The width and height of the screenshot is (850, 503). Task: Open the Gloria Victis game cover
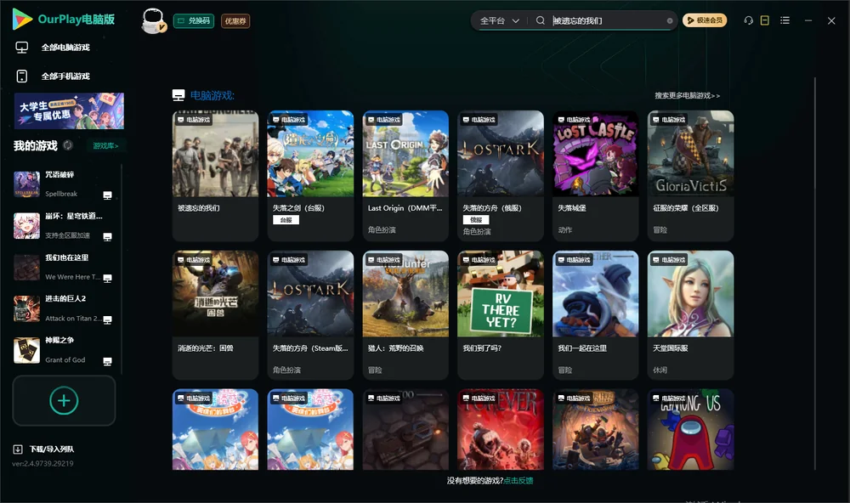(690, 154)
